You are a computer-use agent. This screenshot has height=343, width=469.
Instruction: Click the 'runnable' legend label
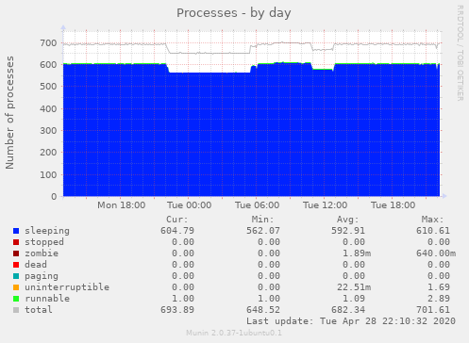tap(47, 299)
